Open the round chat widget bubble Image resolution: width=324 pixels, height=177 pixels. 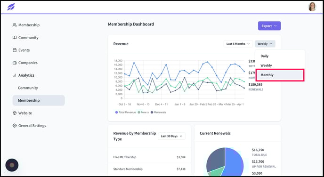[x=12, y=165]
